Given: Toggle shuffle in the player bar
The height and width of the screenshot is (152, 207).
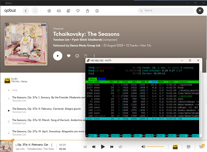Looking at the screenshot, I should click(85, 147).
